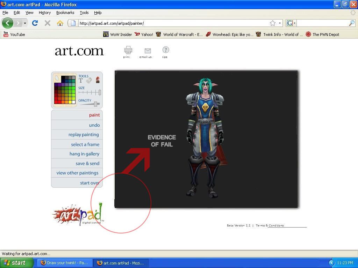The image size is (358, 268).
Task: Switch to art.com artPad taskbar window
Action: click(x=121, y=263)
